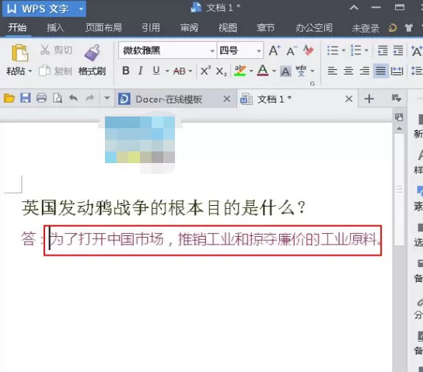The image size is (423, 372).
Task: Click the distributed alignment icon
Action: tap(397, 71)
